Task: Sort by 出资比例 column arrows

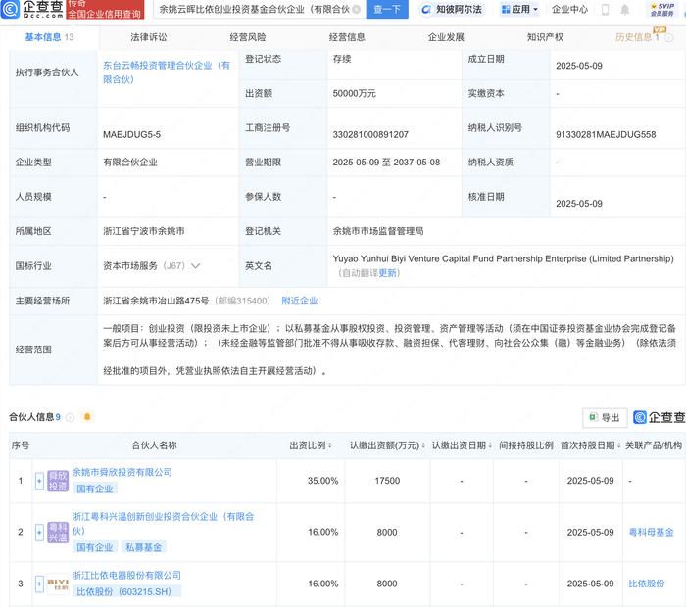Action: point(330,445)
